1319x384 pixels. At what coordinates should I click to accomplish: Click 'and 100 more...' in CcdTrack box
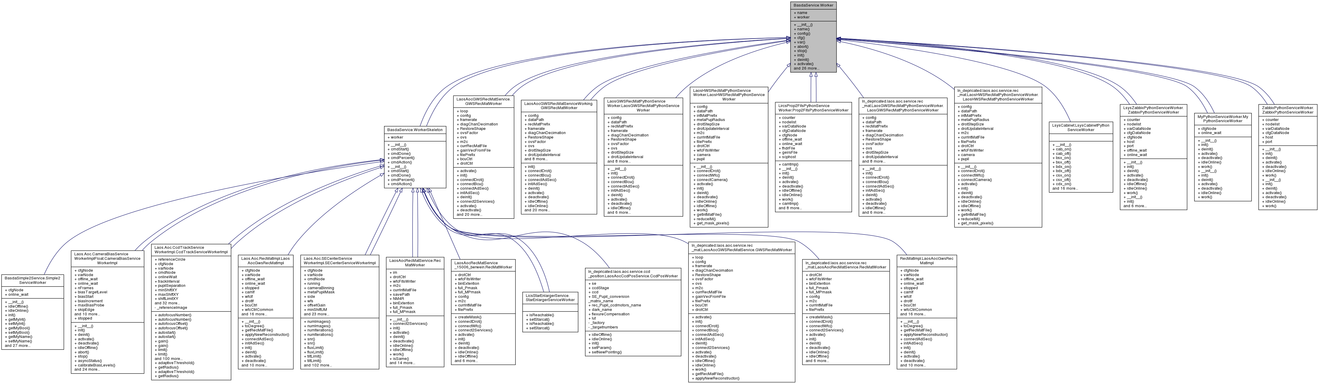(169, 358)
